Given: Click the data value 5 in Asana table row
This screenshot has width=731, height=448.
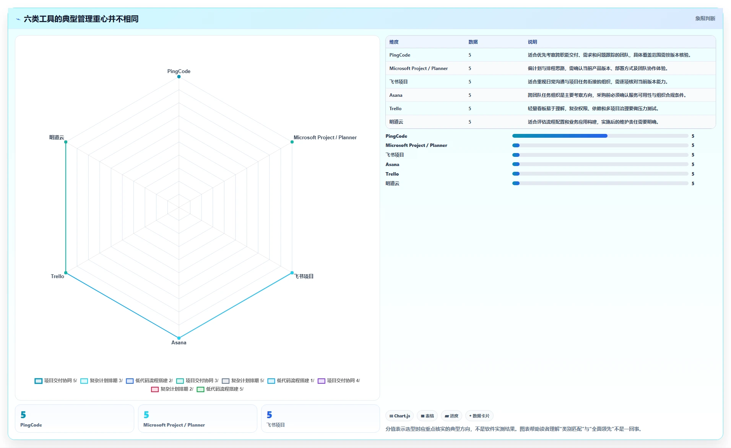Looking at the screenshot, I should point(470,95).
